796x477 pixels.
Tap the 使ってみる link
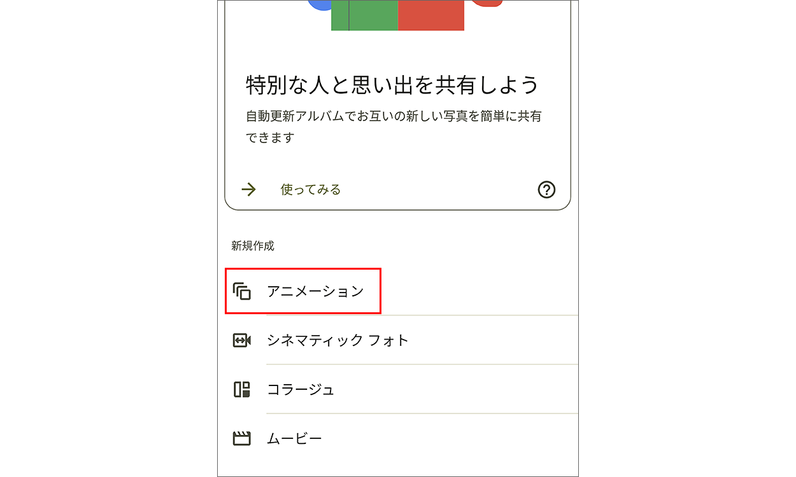[311, 190]
